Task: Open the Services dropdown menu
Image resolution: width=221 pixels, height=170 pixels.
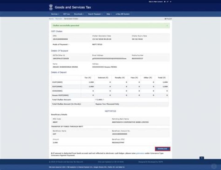Action: (55, 14)
